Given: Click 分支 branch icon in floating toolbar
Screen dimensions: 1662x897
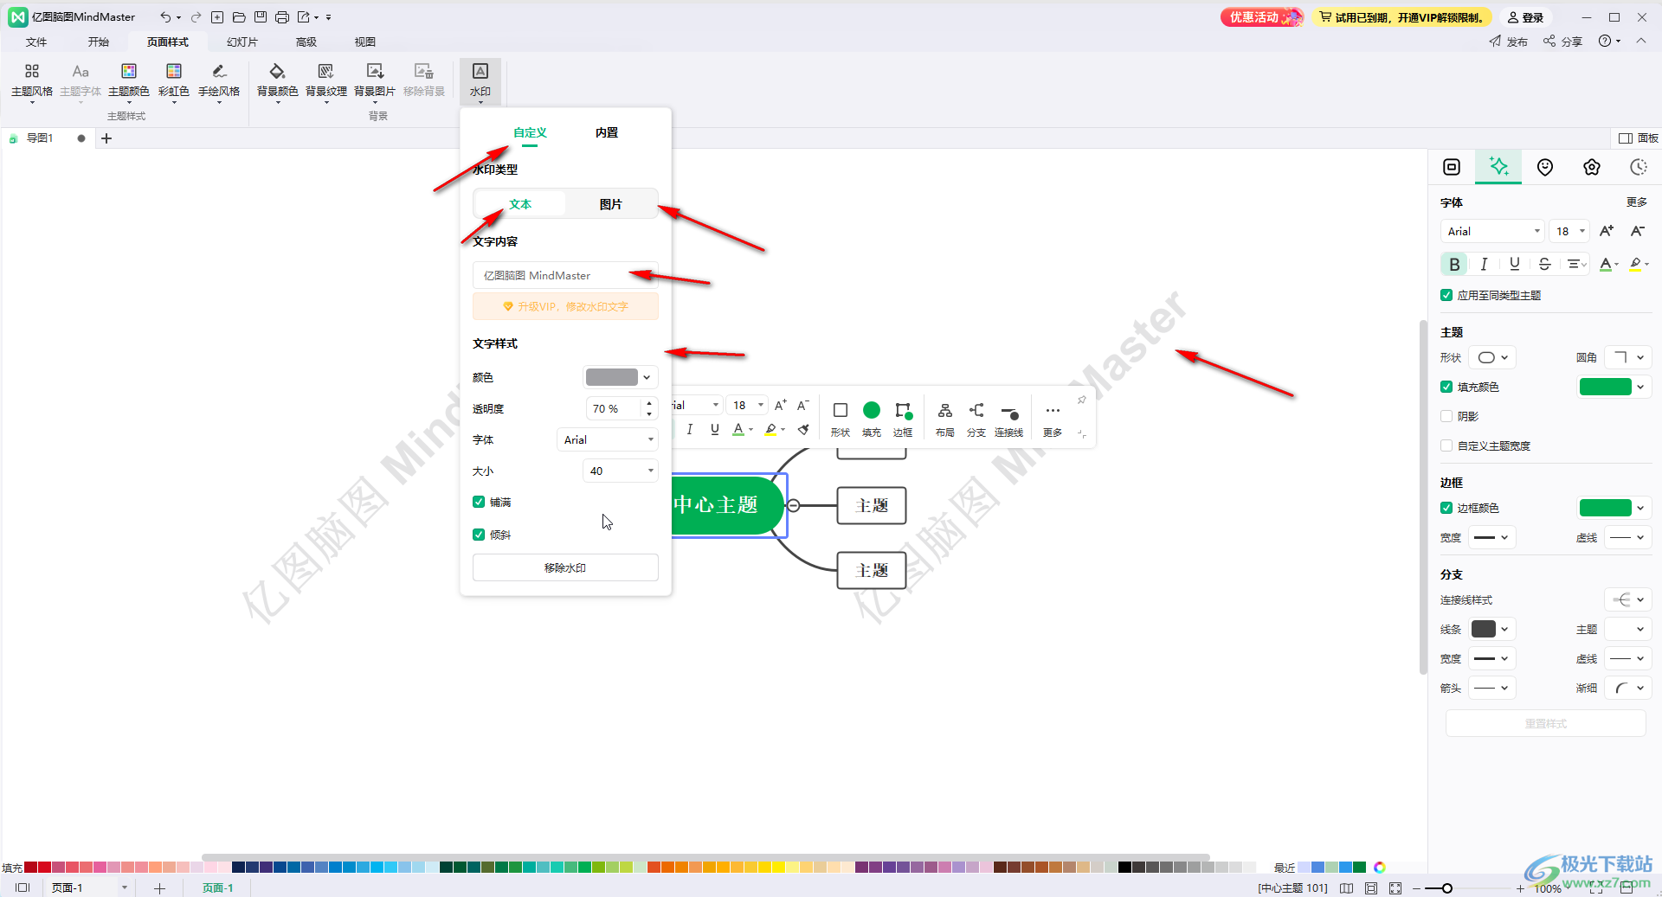Looking at the screenshot, I should (x=976, y=419).
